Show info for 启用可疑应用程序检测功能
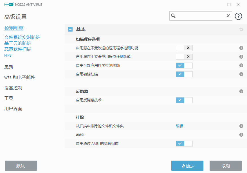Screen dimensions: 247x173 pos(241,65)
